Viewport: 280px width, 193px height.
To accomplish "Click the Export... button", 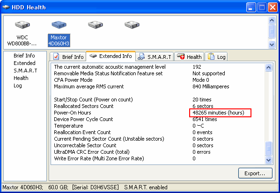I will pyautogui.click(x=255, y=173).
